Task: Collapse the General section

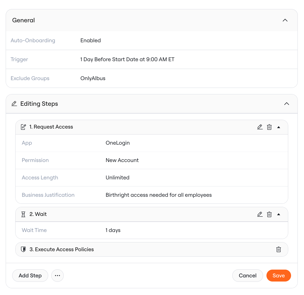Action: point(285,20)
